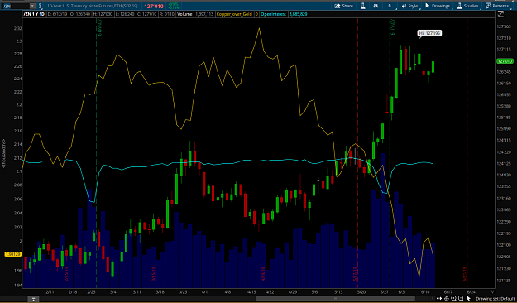This screenshot has width=517, height=303.
Task: Click the Copper_over_Gold study label
Action: coord(234,14)
